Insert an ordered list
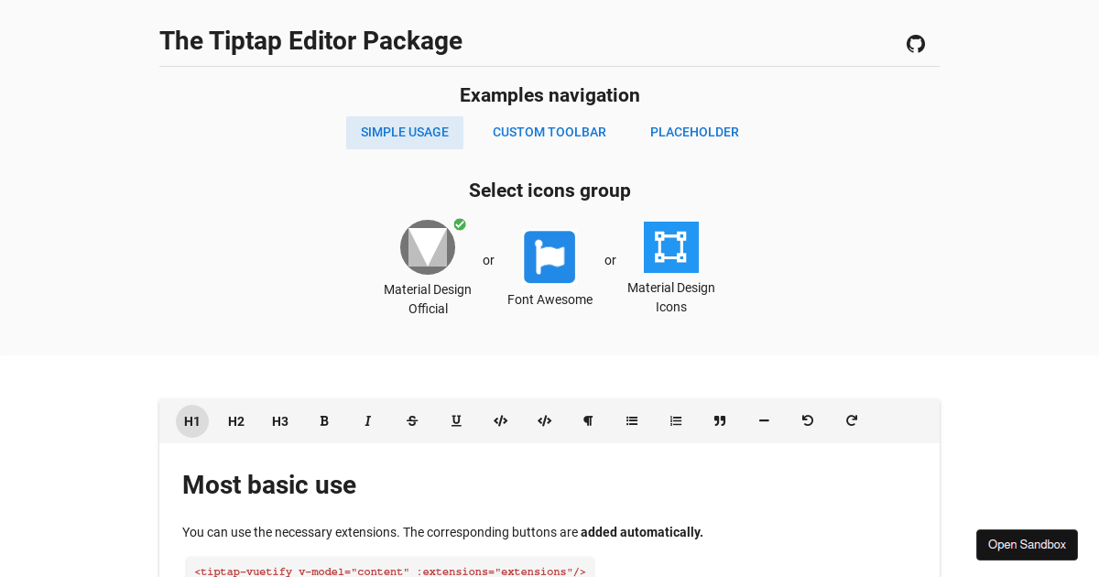The image size is (1099, 577). 676,420
